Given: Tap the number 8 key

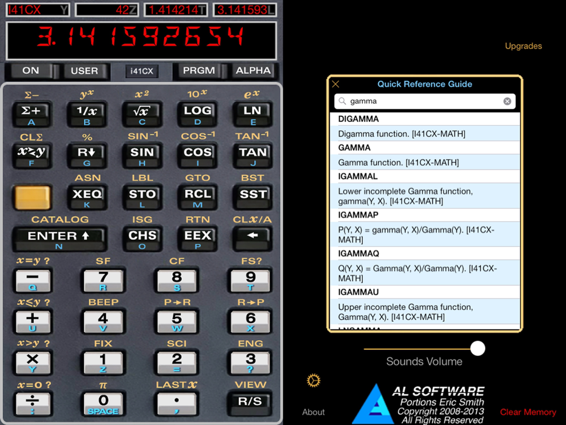Looking at the screenshot, I should pos(177,280).
